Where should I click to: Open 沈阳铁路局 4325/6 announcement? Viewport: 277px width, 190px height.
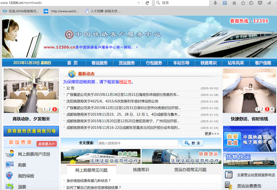pos(113,101)
